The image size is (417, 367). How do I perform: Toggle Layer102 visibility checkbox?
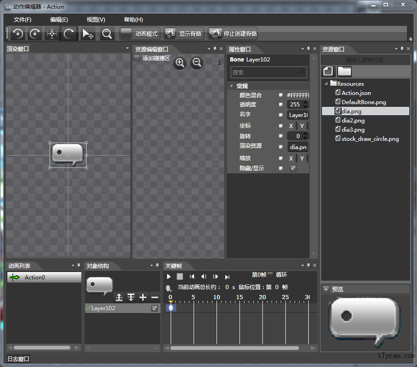pos(155,308)
